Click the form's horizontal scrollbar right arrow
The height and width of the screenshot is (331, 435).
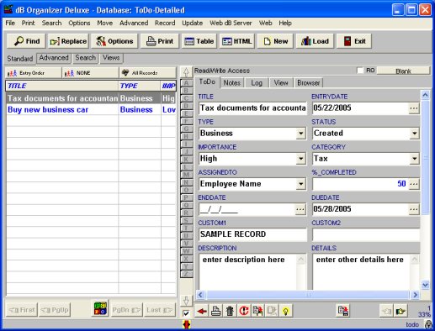(416, 295)
